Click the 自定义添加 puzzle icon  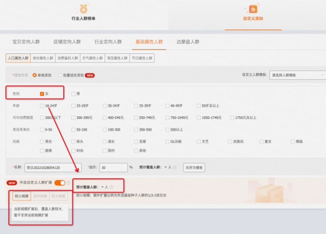coord(253,9)
